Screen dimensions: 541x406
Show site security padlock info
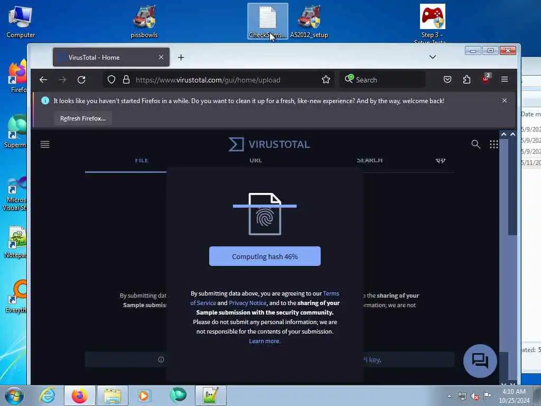pos(126,80)
